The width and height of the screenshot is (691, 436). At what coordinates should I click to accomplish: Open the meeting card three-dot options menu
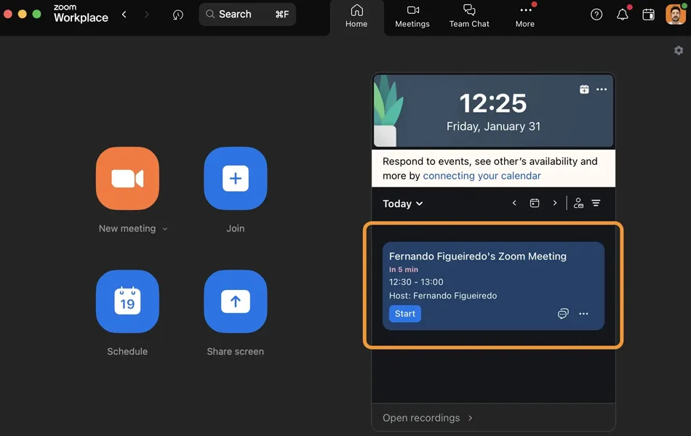[583, 314]
